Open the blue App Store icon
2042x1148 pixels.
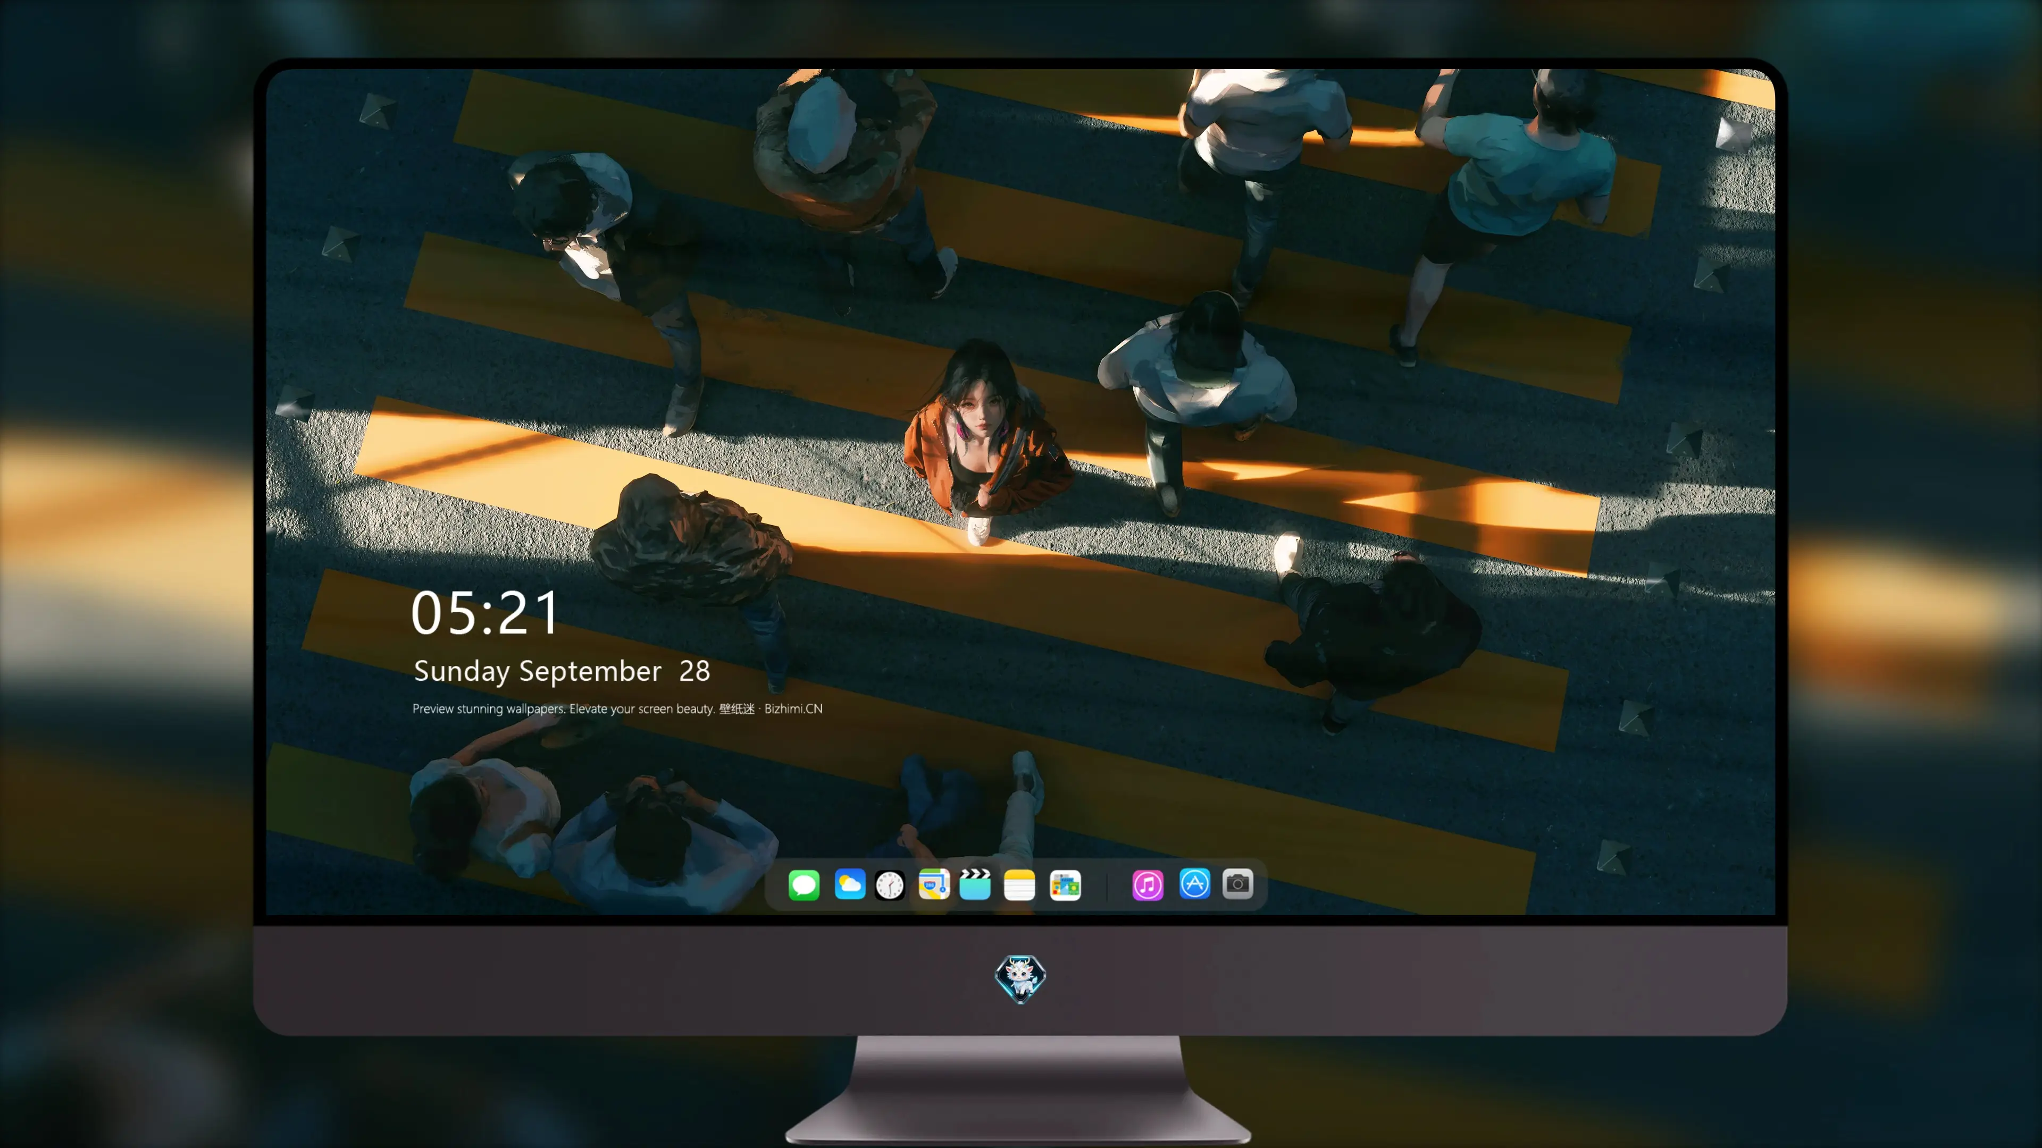[1194, 884]
